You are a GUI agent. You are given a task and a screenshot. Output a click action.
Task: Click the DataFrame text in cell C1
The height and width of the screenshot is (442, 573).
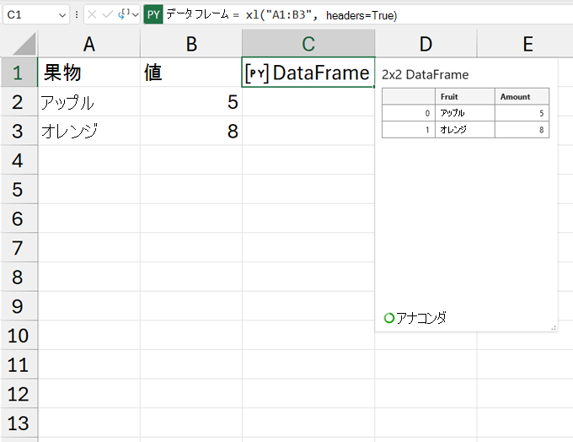pyautogui.click(x=321, y=73)
